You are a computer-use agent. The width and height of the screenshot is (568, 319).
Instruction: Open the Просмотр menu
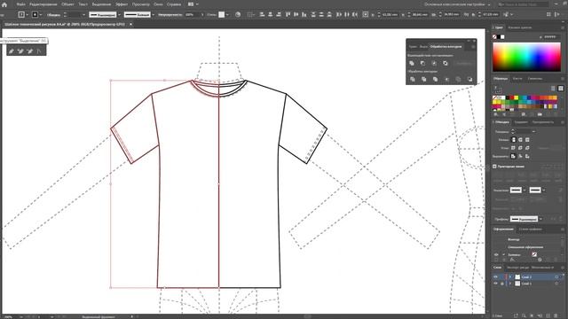pyautogui.click(x=140, y=4)
